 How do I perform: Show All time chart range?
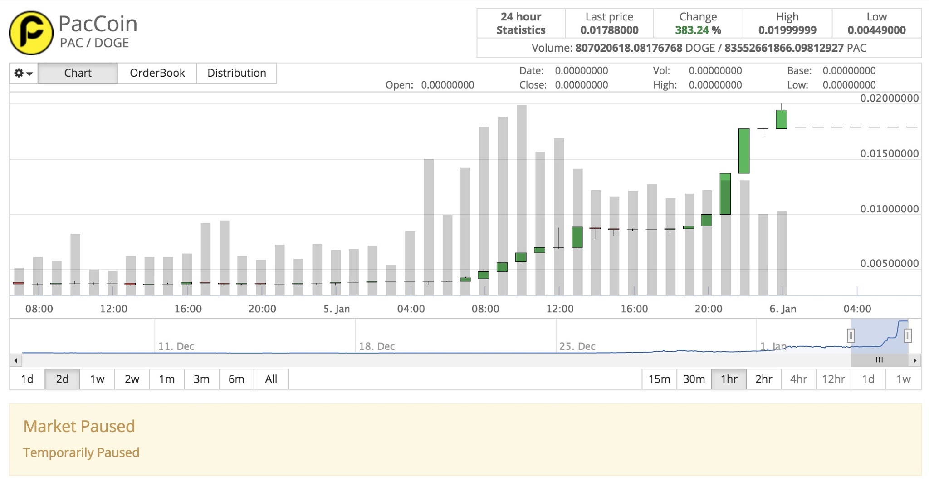271,379
